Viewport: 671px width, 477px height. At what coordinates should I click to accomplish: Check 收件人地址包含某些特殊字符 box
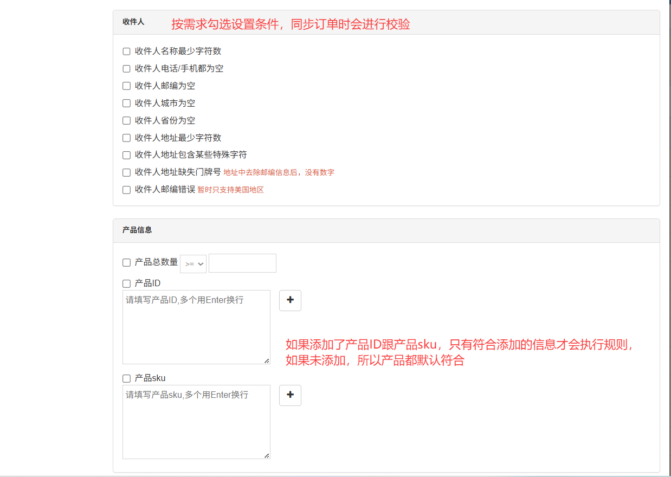[126, 155]
